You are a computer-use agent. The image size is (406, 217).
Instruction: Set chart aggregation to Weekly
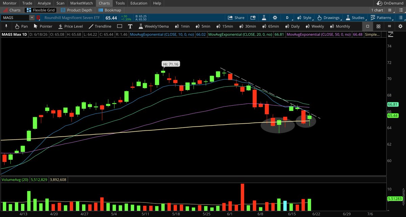(x=314, y=26)
